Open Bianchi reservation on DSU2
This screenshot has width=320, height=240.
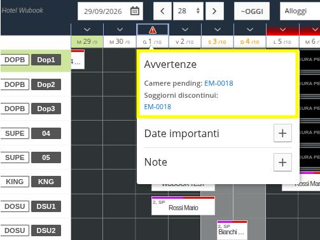tap(232, 230)
